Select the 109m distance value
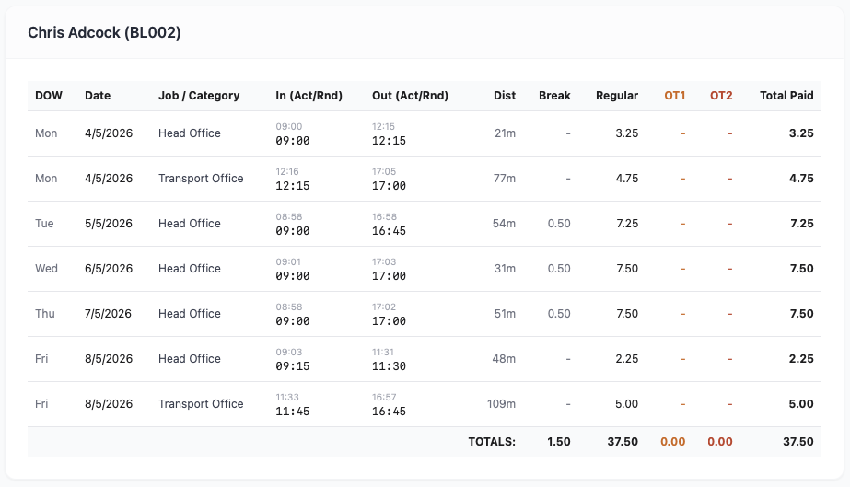Screen dimensions: 850x487 pos(501,403)
